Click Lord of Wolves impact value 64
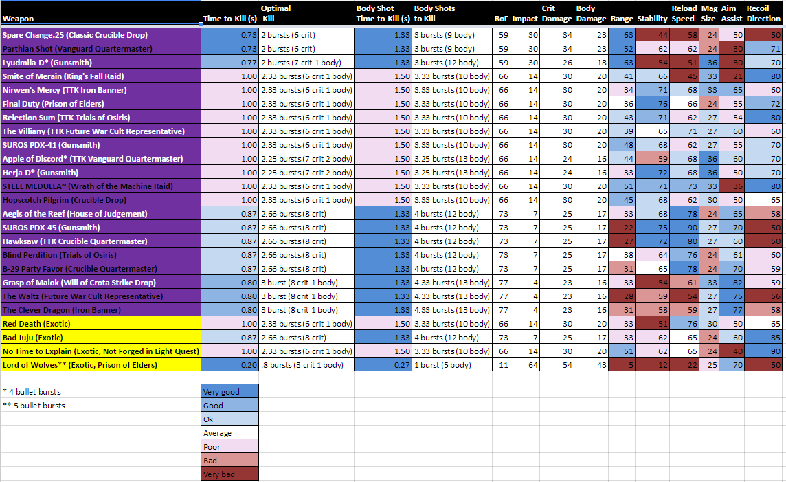The width and height of the screenshot is (786, 482). [x=525, y=364]
